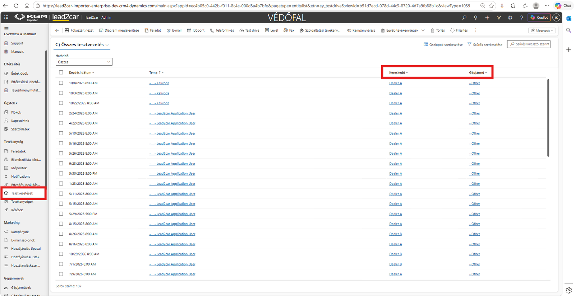Open the more commands overflow menu
575x296 pixels.
pos(476,30)
